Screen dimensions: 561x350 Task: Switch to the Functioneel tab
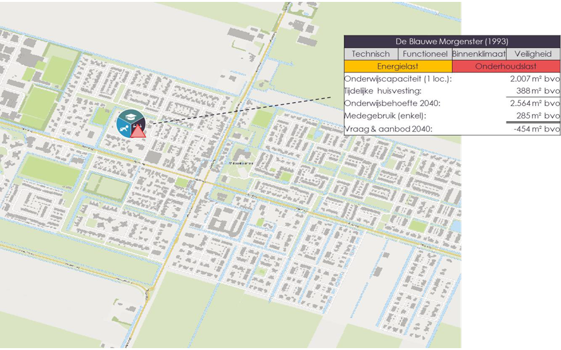coord(425,54)
